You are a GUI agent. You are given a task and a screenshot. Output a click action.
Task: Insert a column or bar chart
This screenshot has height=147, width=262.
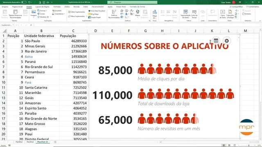click(122, 11)
